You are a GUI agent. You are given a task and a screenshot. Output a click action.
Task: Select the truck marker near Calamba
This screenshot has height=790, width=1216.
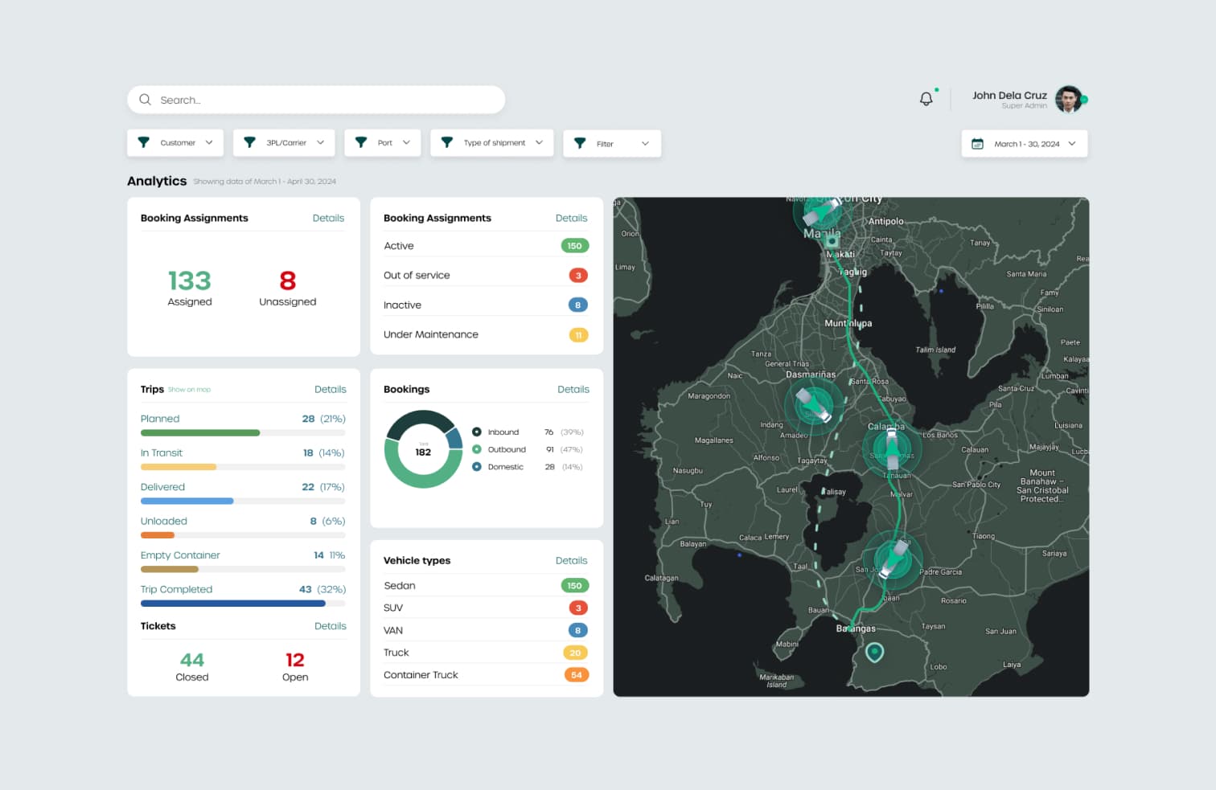[891, 448]
